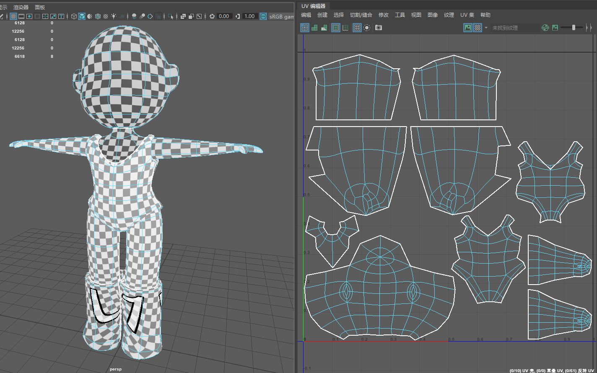Click the exposure value field 0.00
The height and width of the screenshot is (373, 597).
click(x=224, y=16)
